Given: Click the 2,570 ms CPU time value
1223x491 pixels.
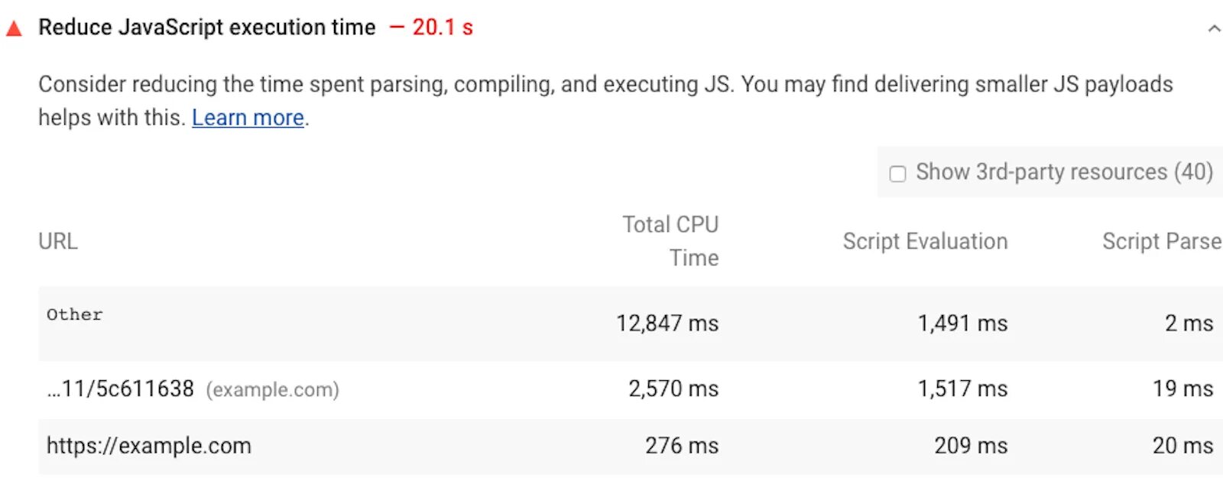Looking at the screenshot, I should tap(673, 389).
